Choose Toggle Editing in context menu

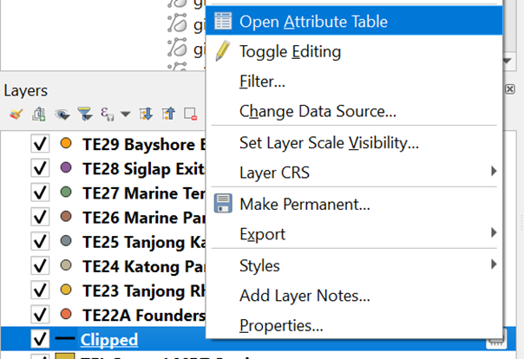tap(290, 51)
